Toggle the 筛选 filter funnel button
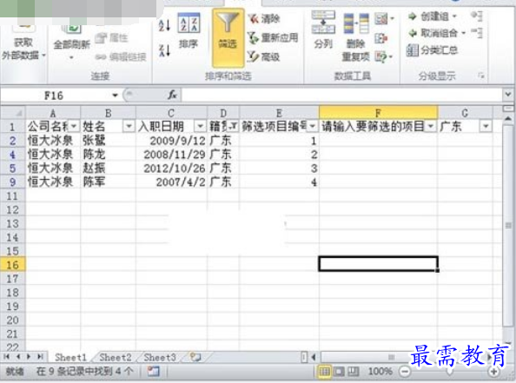This screenshot has width=516, height=383. [x=228, y=37]
